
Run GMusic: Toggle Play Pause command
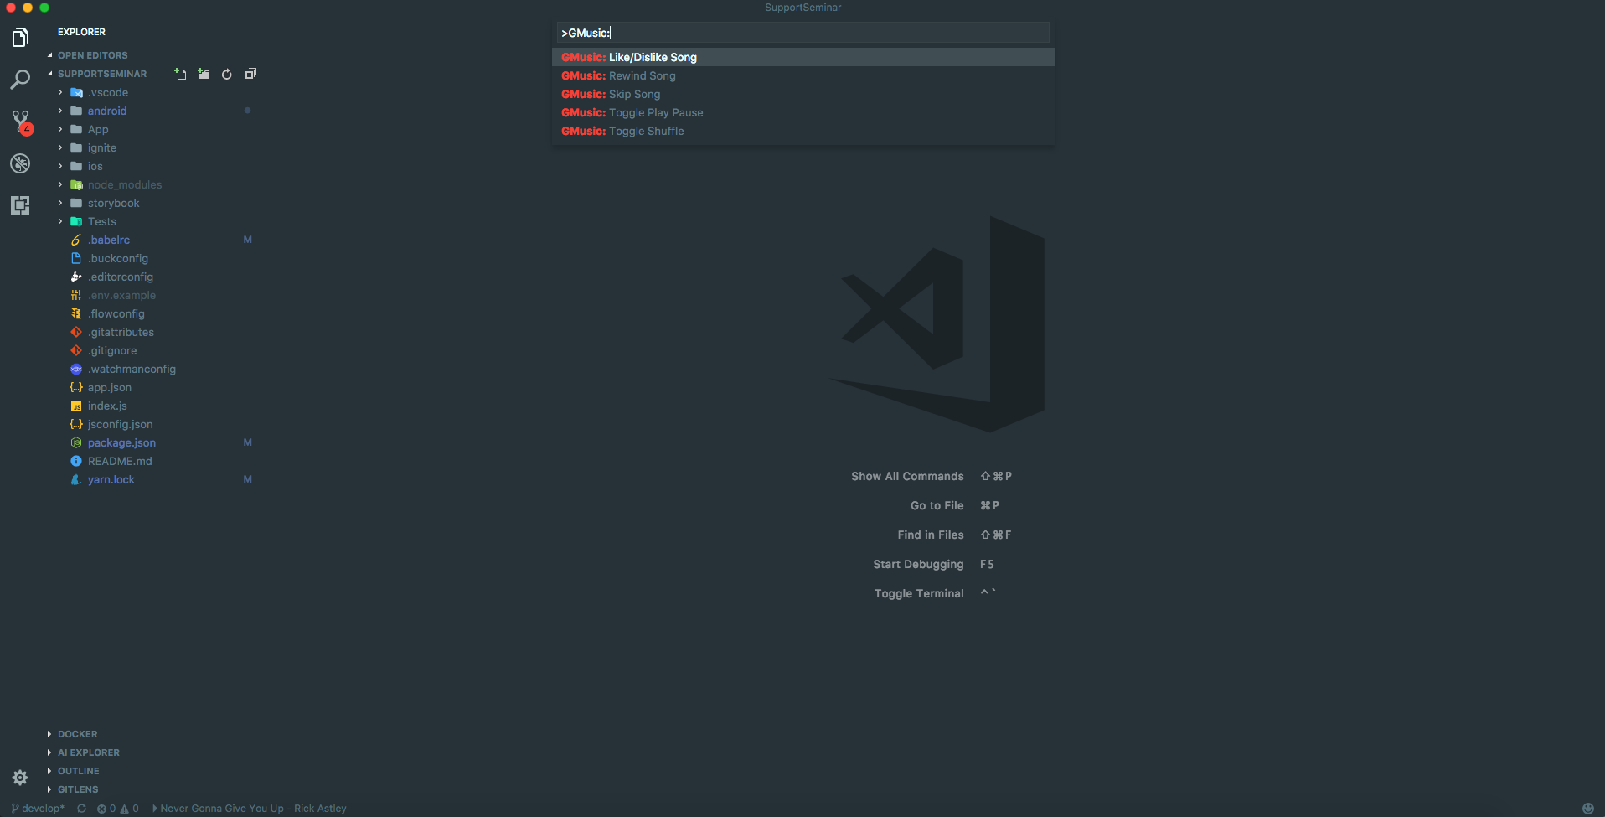[802, 112]
